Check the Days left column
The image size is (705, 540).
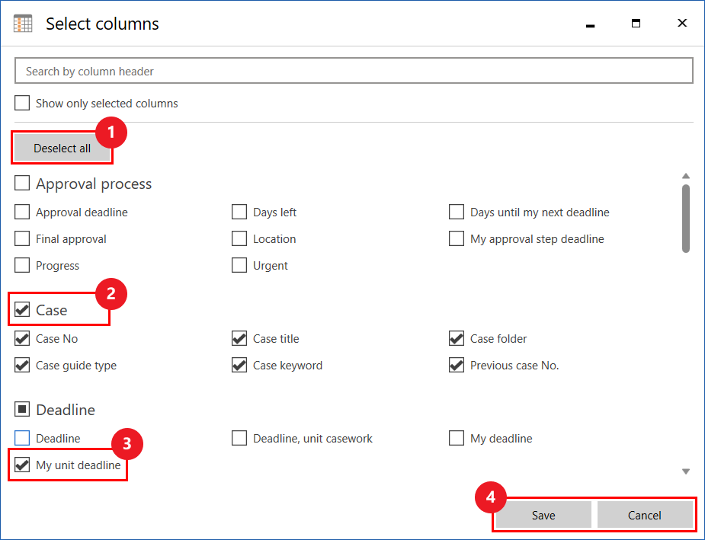point(239,212)
